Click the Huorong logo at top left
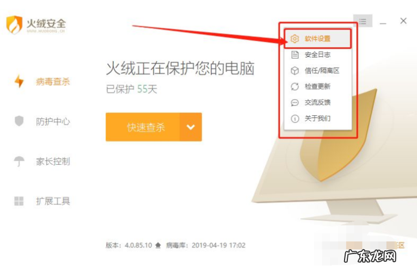Screen dimensions: 417x272 click(x=36, y=24)
